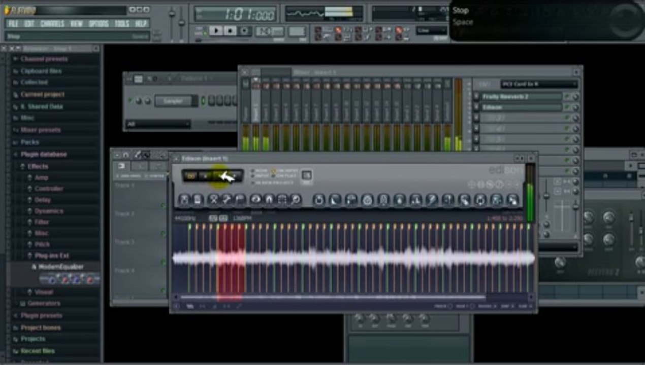Expand Generators folder in browser

click(44, 303)
